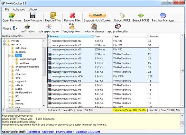Select the logeng folder
Viewport: 186px width, 135px height.
[20, 104]
